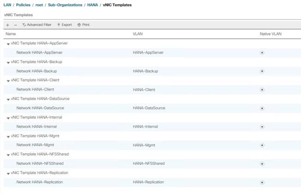Sort by Name column header
The image size is (301, 194).
(11, 34)
